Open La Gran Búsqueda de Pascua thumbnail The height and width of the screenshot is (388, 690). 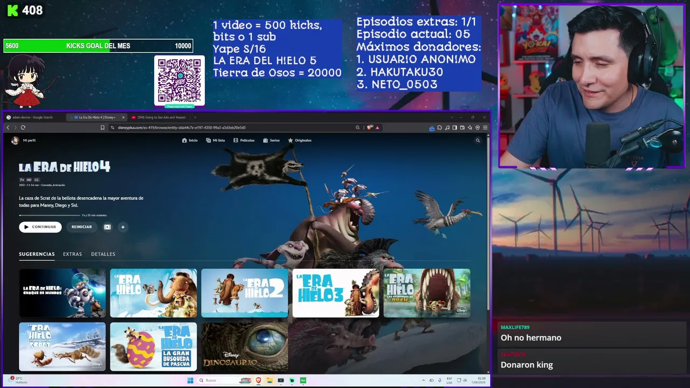click(x=154, y=347)
